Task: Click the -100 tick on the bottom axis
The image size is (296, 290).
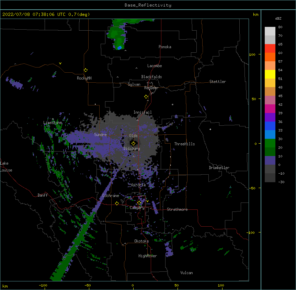Action: [43, 285]
